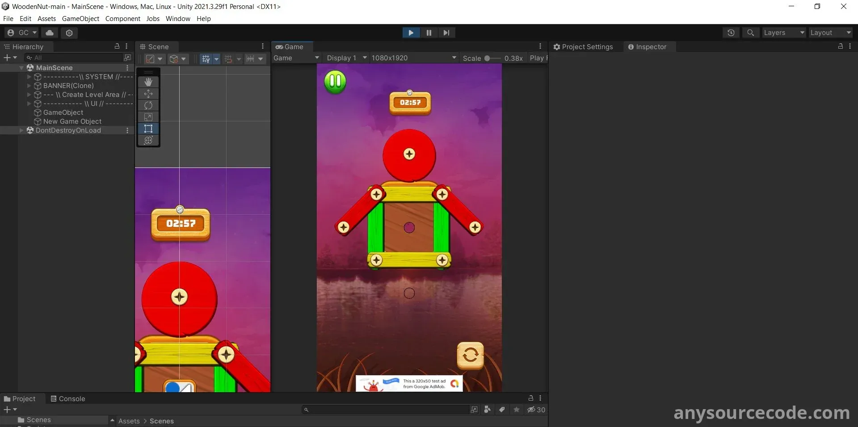Toggle Play mode button
The image size is (858, 427).
(411, 33)
